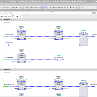Select the #DiffClampLid contact in Network 1
The width and height of the screenshot is (97, 97).
(9, 36)
